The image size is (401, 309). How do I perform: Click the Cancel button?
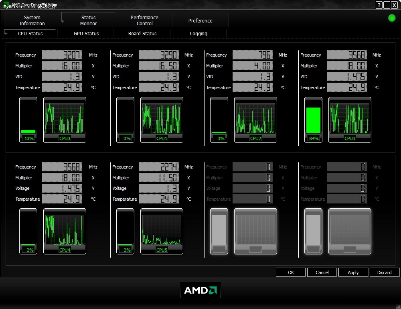tap(322, 272)
